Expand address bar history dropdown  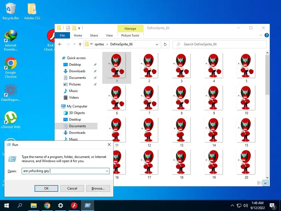pyautogui.click(x=157, y=44)
